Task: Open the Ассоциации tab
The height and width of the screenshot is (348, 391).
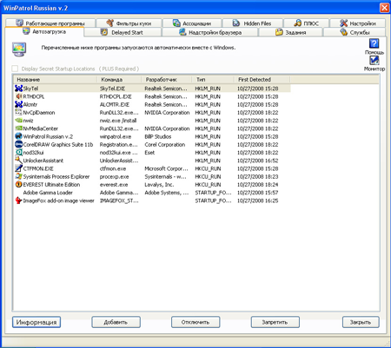Action: 192,23
